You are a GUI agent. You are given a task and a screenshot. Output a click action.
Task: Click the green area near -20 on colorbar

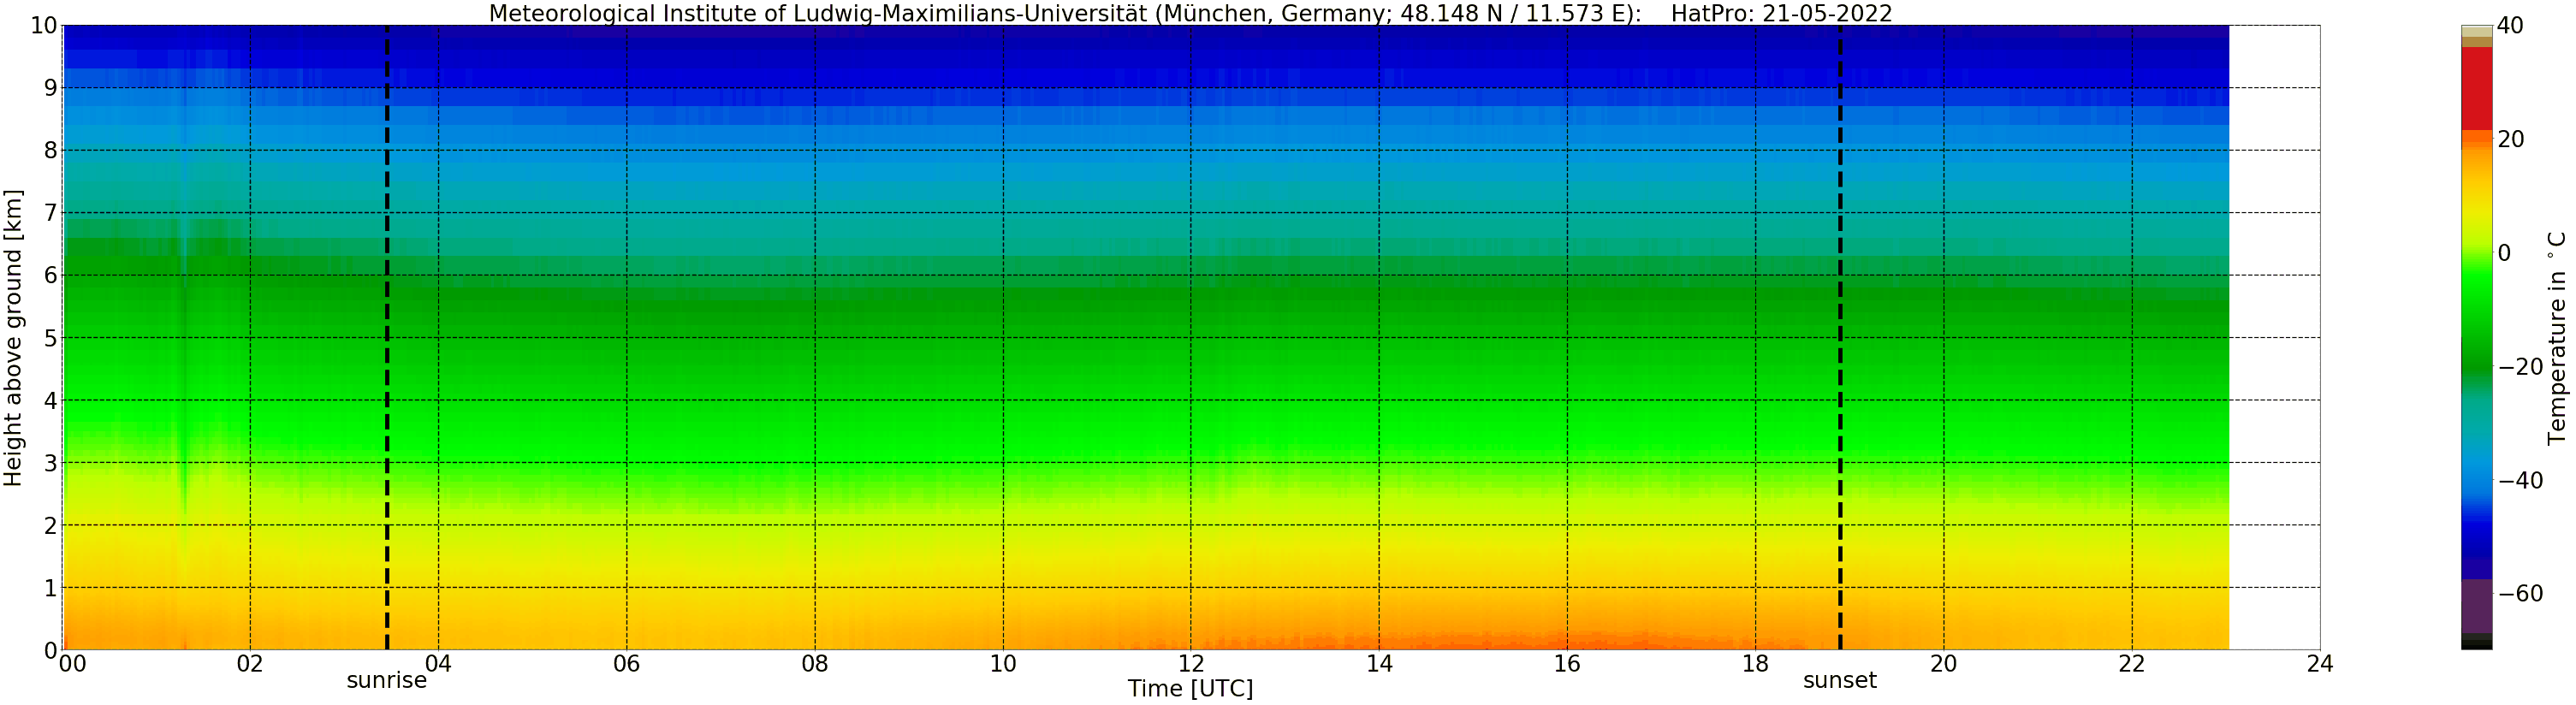2476,366
